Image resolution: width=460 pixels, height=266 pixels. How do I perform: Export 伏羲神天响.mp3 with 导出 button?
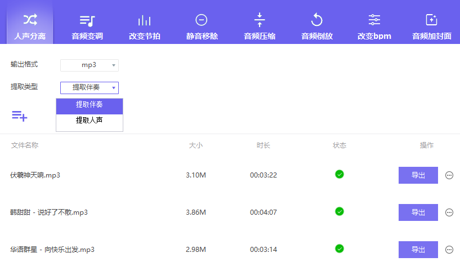coord(418,175)
